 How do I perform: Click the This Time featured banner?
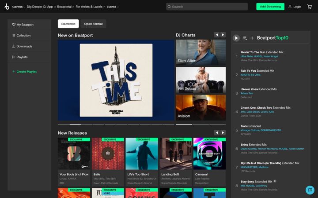pyautogui.click(x=116, y=80)
